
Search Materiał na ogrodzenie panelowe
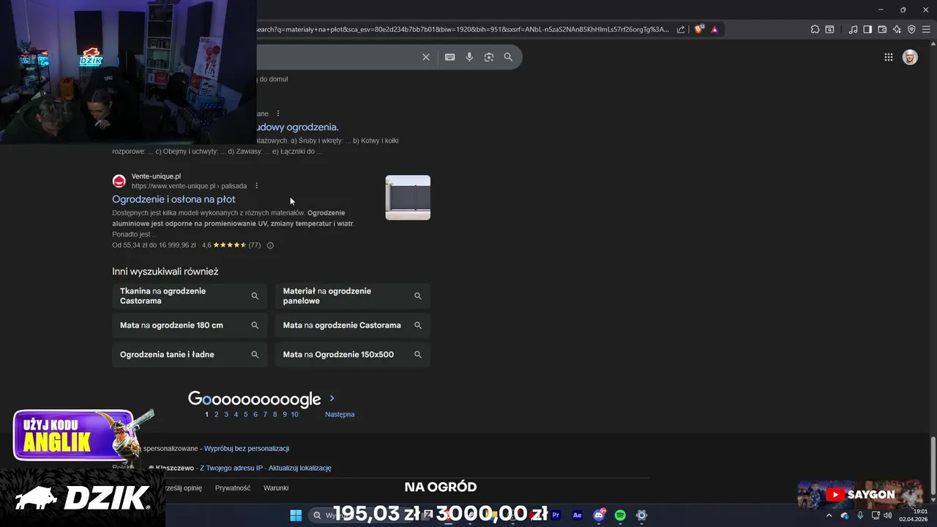coord(352,296)
